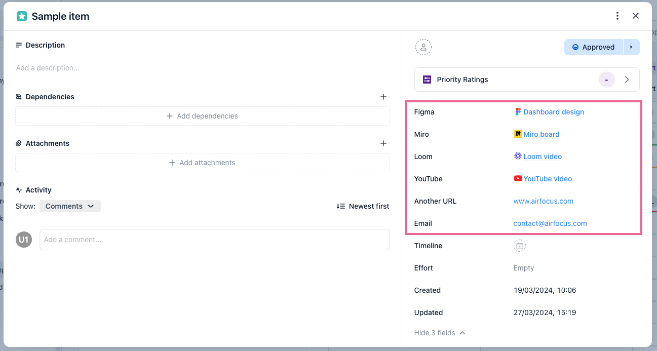657x351 pixels.
Task: Click the YouTube logo icon
Action: tap(518, 178)
